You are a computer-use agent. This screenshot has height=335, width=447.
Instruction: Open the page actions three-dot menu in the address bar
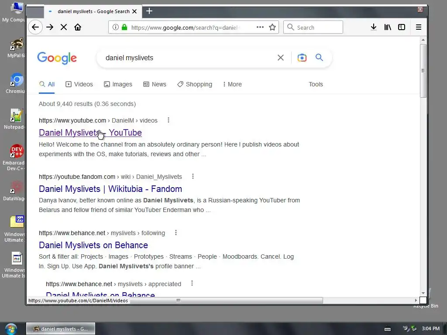pos(260,27)
